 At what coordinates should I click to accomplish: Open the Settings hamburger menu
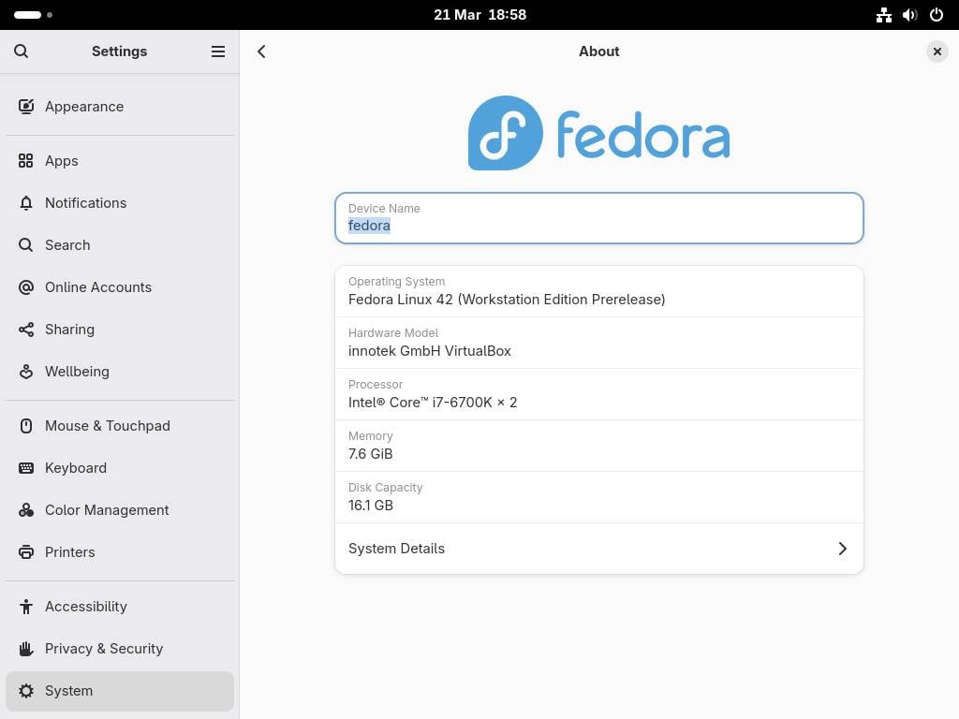pos(218,51)
